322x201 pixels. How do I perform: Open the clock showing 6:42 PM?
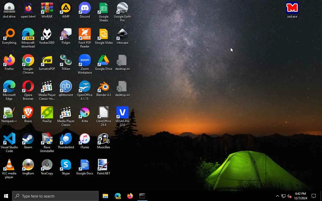[x=301, y=196]
